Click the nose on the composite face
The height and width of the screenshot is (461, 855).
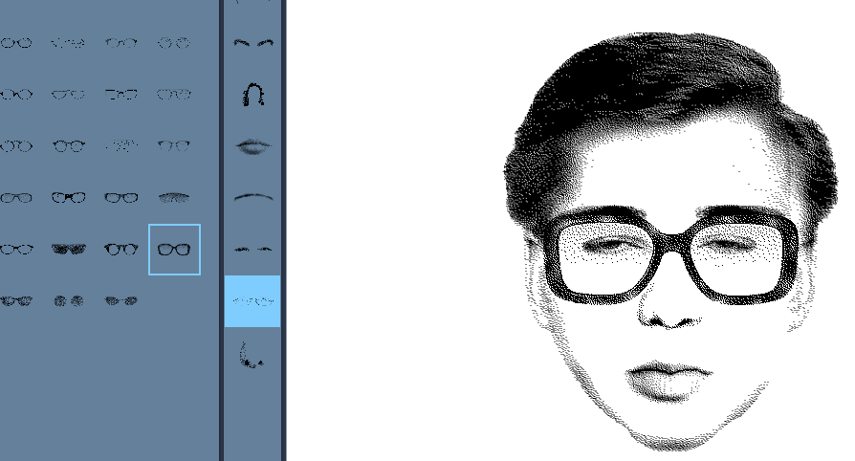672,311
